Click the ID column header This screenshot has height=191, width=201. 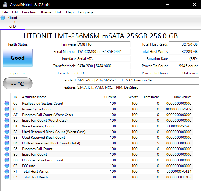(15, 97)
